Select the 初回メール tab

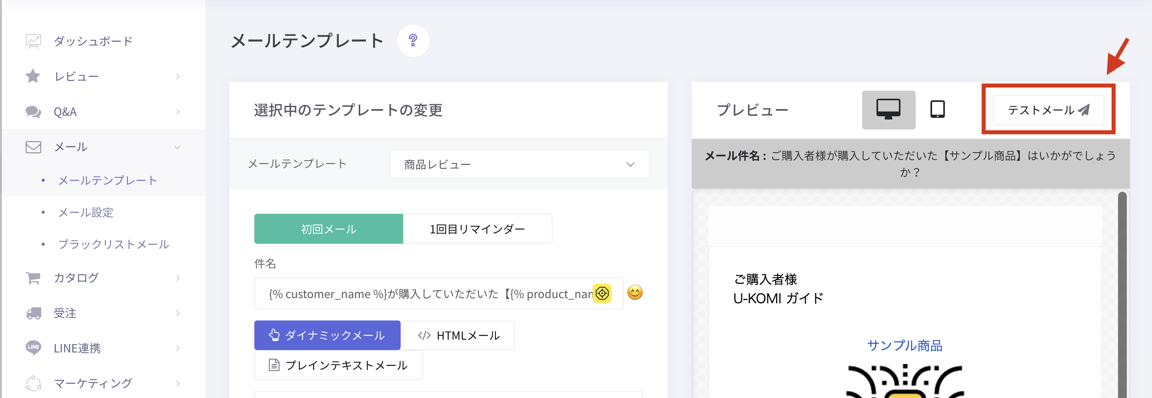(328, 229)
